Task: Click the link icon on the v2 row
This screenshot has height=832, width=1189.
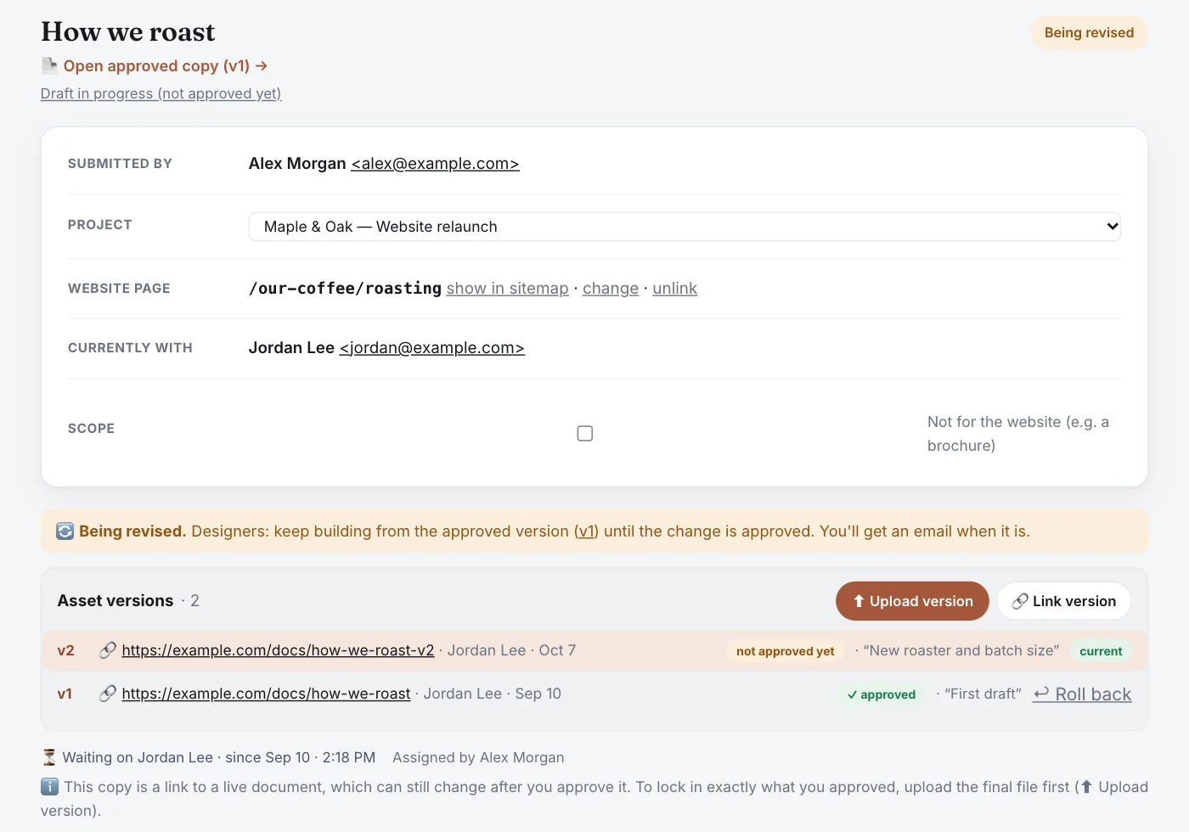Action: point(108,650)
